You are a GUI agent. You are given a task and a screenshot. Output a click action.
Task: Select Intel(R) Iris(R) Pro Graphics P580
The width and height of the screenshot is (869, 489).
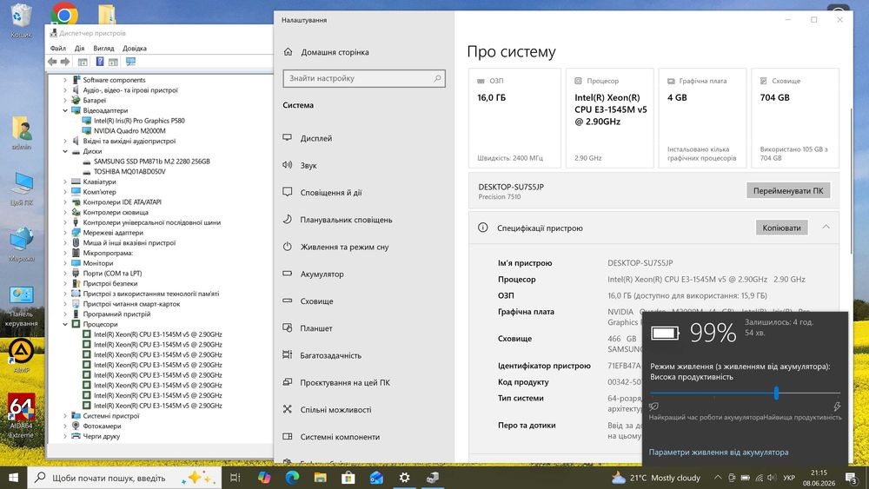[x=139, y=121]
